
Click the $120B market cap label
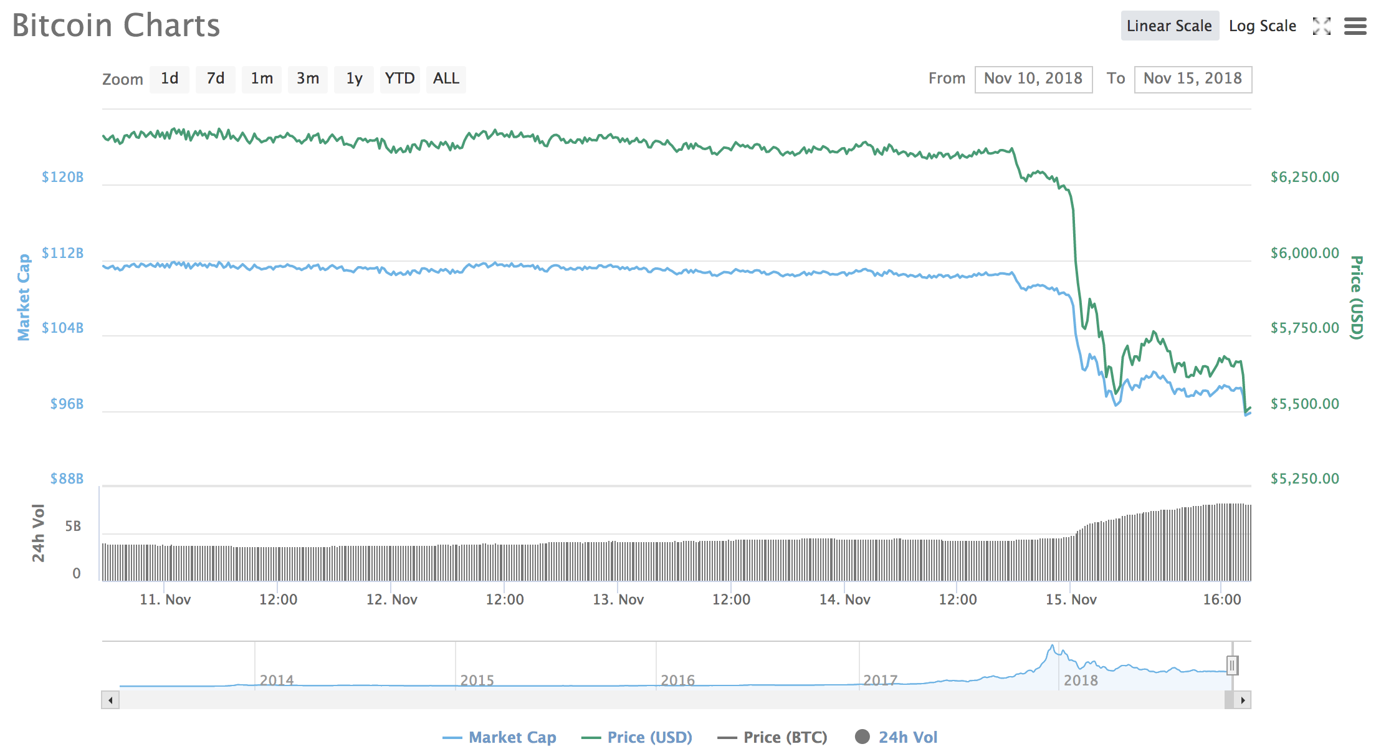pyautogui.click(x=62, y=177)
